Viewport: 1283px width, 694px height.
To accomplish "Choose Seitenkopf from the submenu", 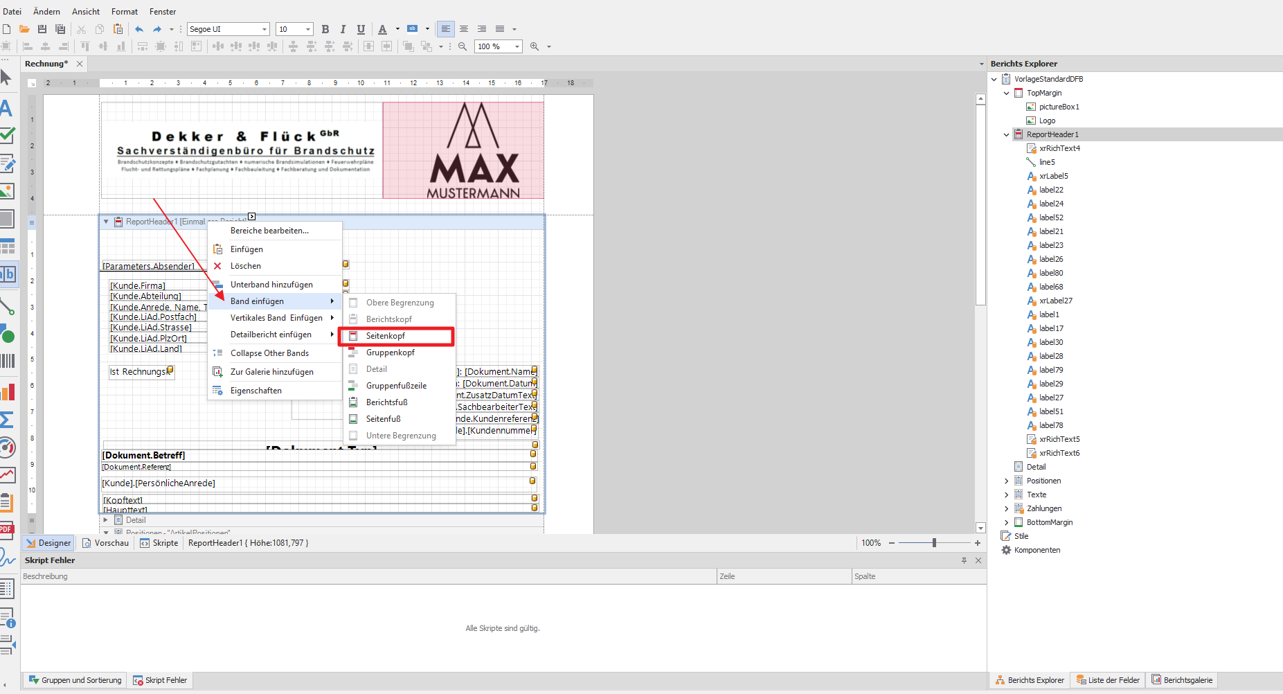I will pyautogui.click(x=386, y=336).
